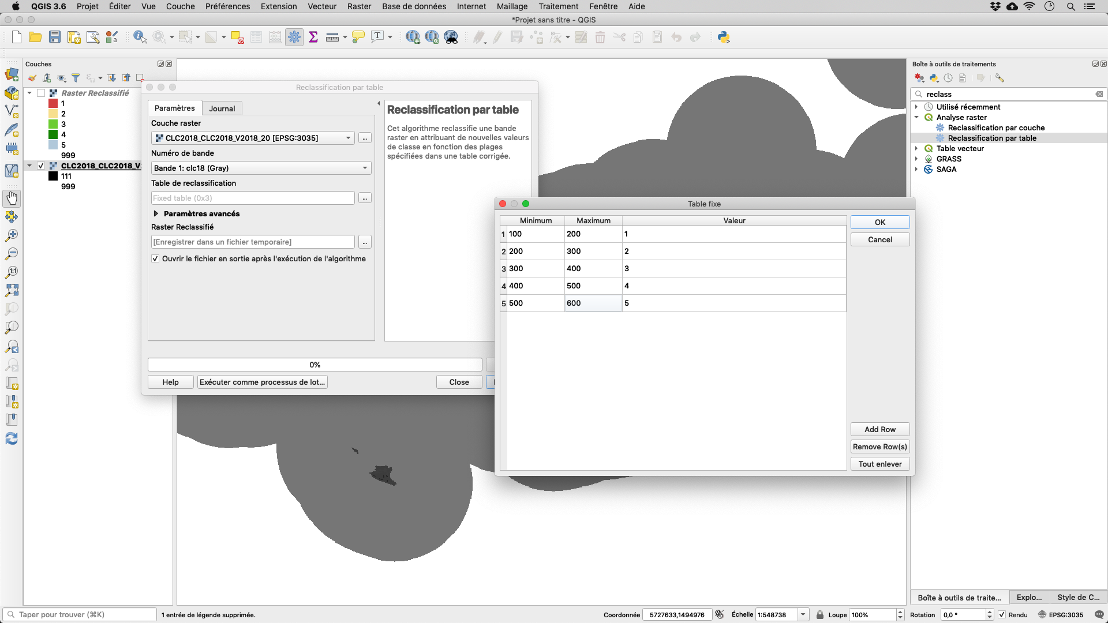Select the Bande 1 clc18 Gray dropdown
Image resolution: width=1108 pixels, height=623 pixels.
[261, 167]
